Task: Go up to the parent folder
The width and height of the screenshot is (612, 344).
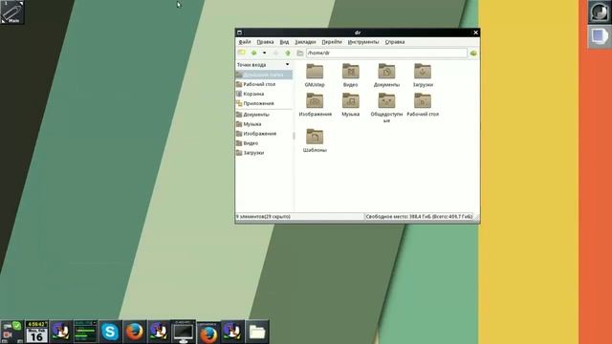Action: pos(288,53)
